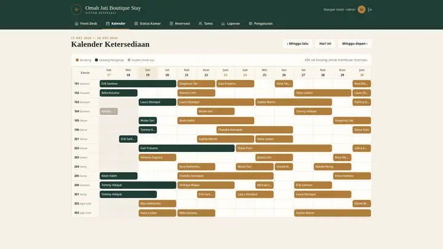
Task: Click the Jum 30 day column header
Action: [362, 73]
